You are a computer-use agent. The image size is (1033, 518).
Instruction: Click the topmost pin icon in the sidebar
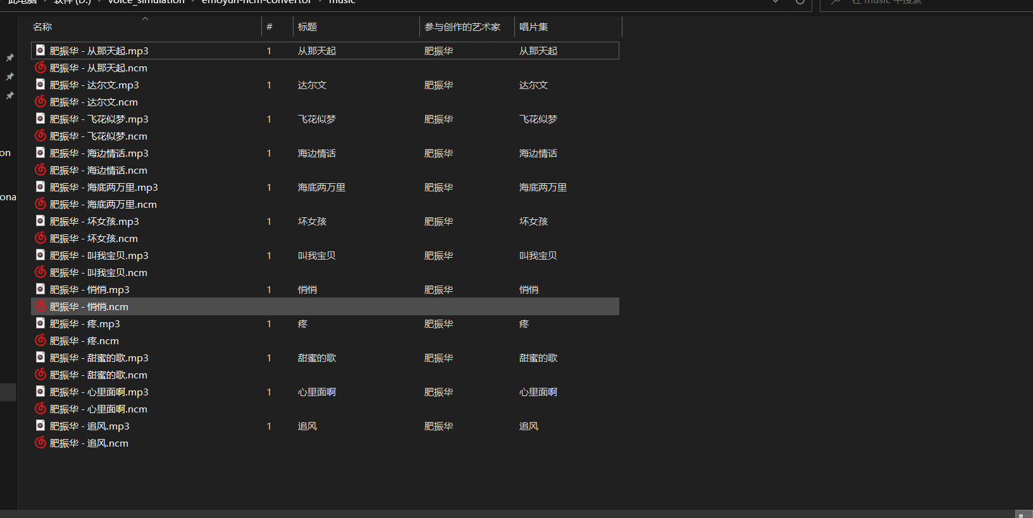point(10,58)
